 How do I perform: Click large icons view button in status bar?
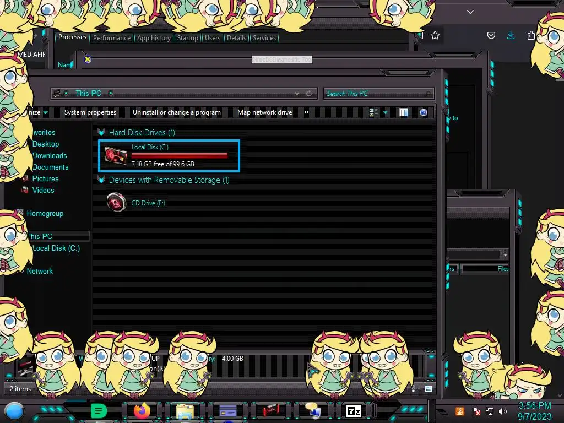pyautogui.click(x=429, y=388)
